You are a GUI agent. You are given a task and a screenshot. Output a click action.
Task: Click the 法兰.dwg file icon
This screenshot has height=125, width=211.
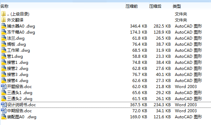pyautogui.click(x=4, y=38)
